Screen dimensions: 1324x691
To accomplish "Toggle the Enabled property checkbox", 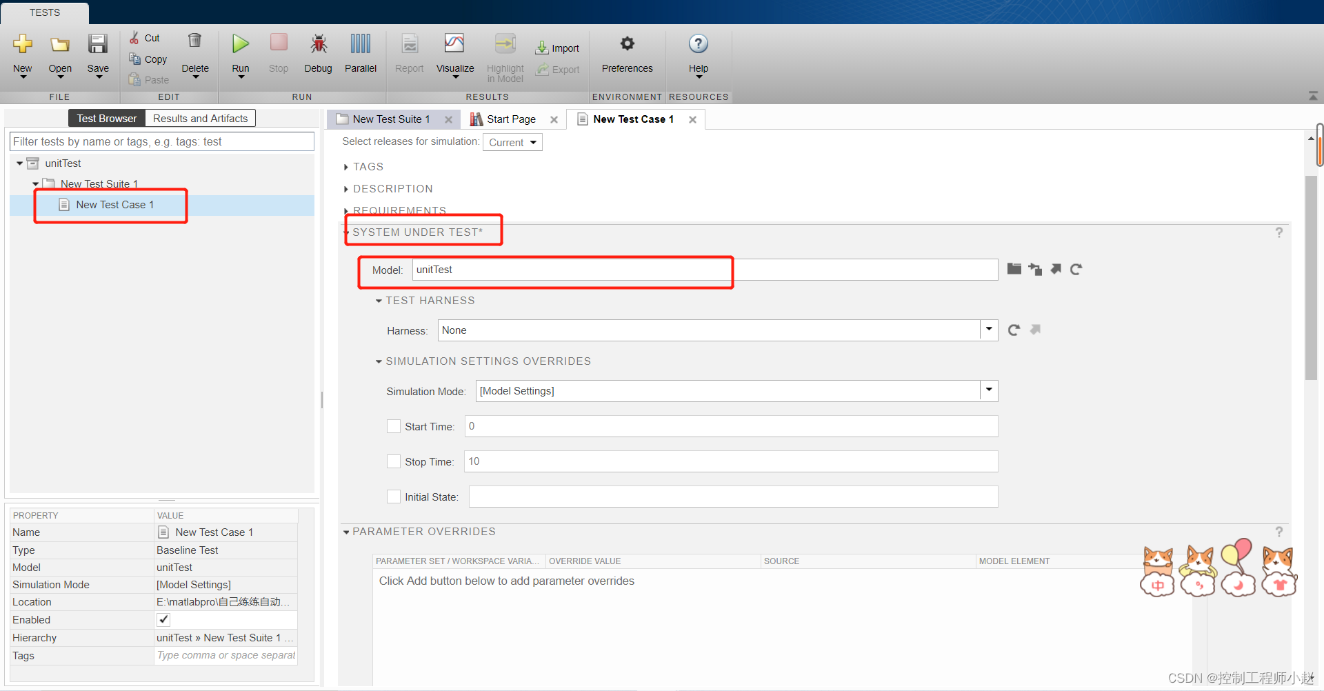I will 163,619.
